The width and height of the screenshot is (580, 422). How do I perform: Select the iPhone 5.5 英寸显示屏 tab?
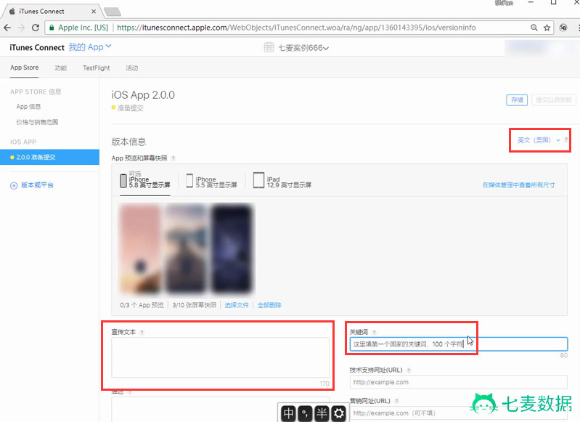(x=211, y=181)
